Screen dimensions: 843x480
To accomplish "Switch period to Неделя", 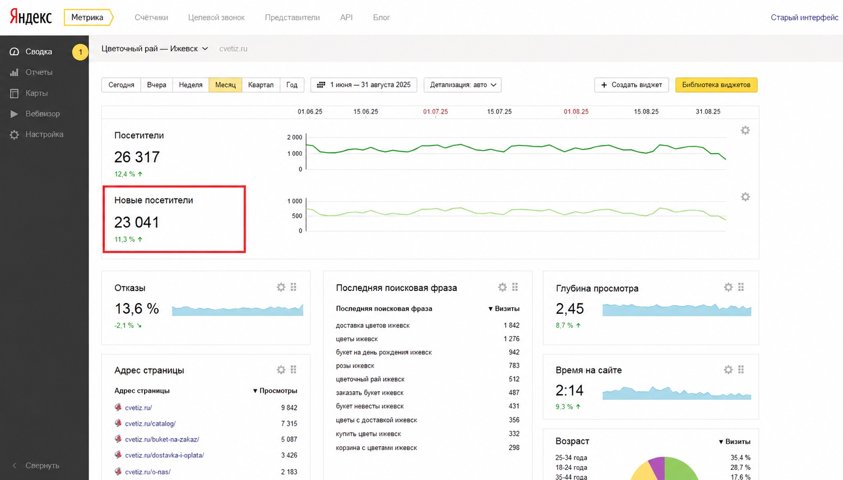I will pyautogui.click(x=191, y=85).
